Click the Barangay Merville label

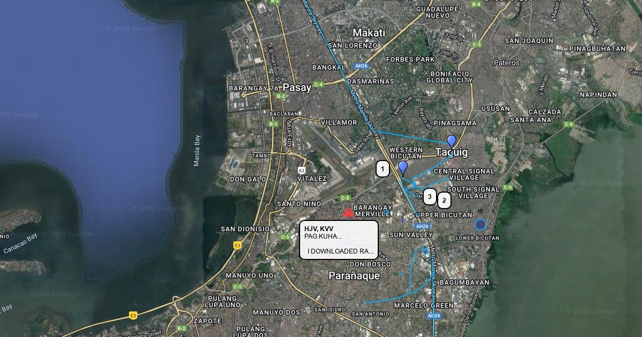tap(373, 211)
